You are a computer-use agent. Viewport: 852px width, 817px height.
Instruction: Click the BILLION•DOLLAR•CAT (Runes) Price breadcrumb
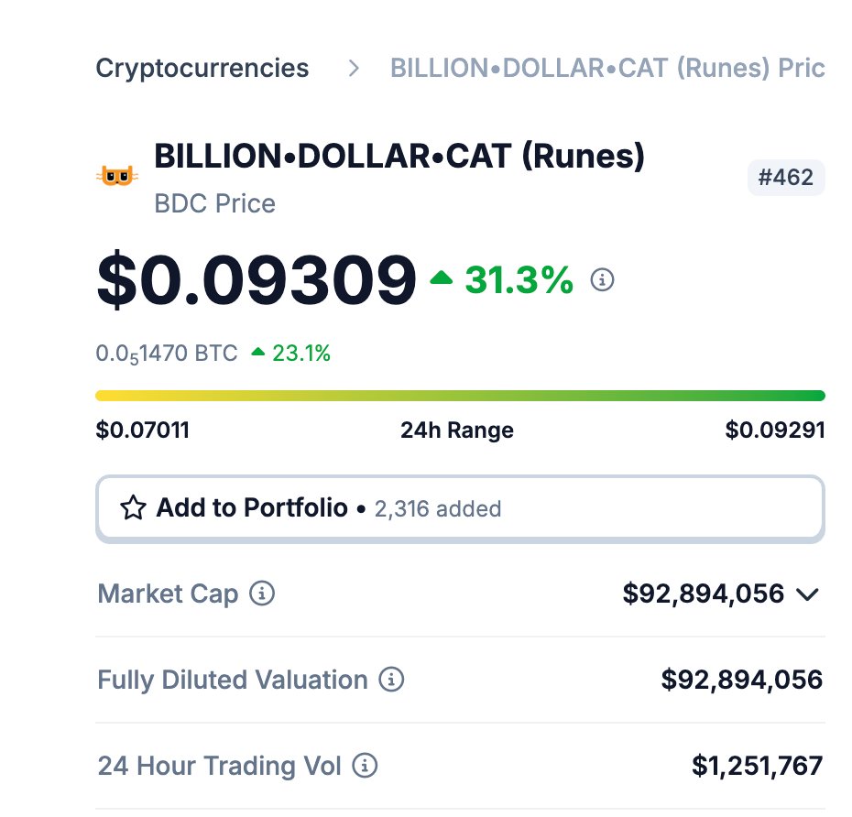click(x=607, y=69)
